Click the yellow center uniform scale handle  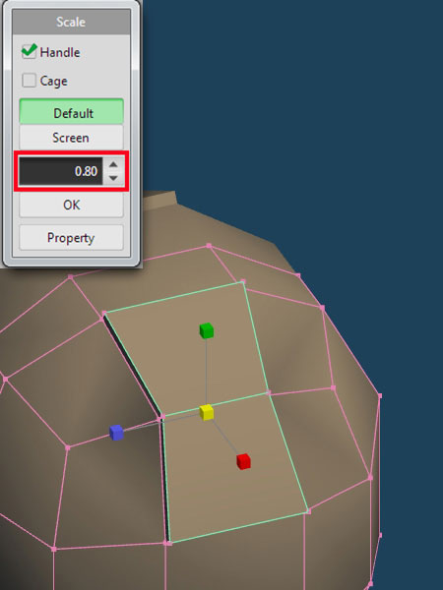coord(207,412)
